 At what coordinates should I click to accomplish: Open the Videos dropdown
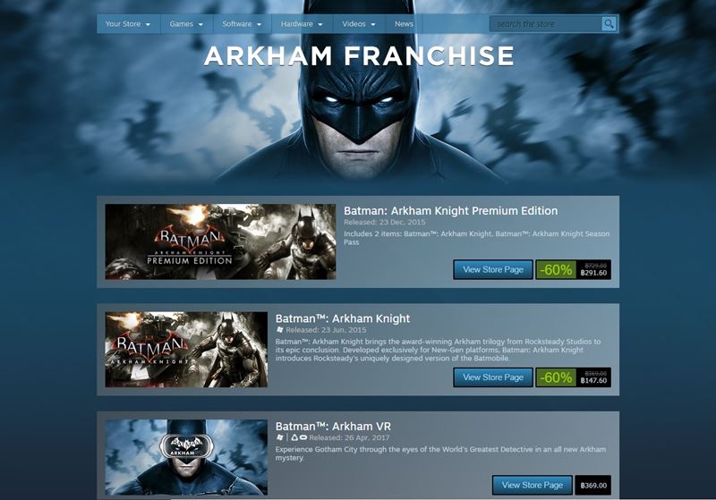click(360, 24)
